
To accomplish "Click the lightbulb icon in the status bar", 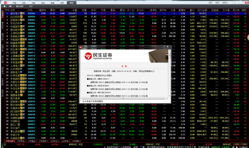I will pos(2,147).
